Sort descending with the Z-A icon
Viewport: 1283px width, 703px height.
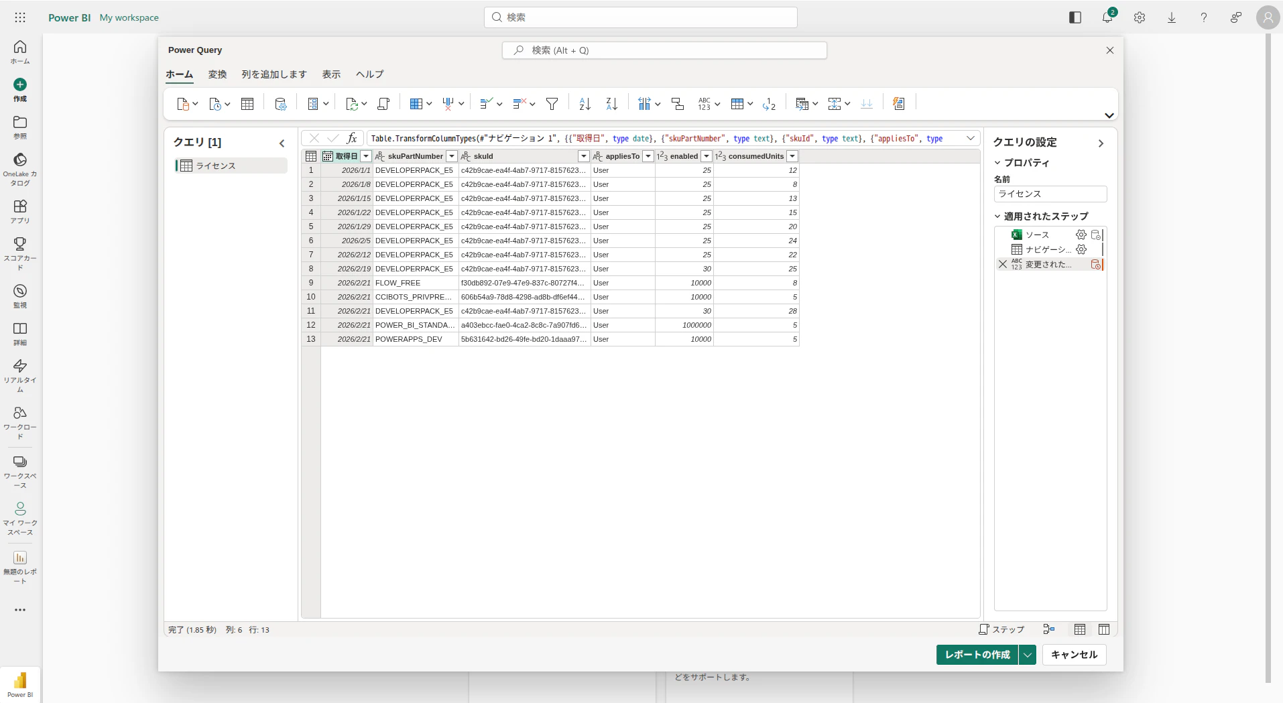click(x=612, y=104)
